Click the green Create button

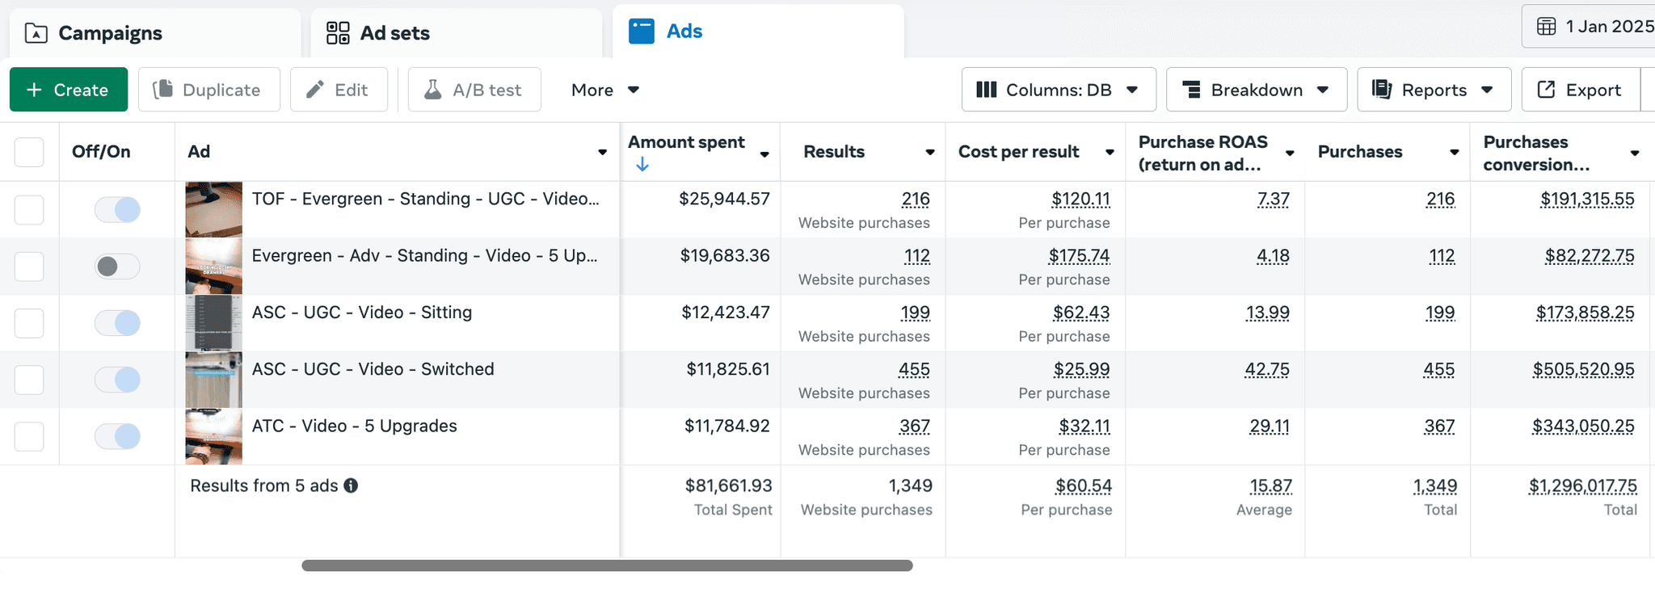point(69,90)
